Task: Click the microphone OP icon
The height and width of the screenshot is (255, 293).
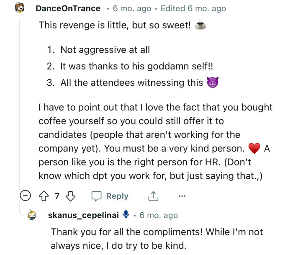Action: [x=126, y=215]
